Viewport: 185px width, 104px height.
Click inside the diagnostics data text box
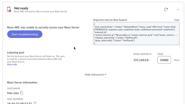click(x=136, y=34)
